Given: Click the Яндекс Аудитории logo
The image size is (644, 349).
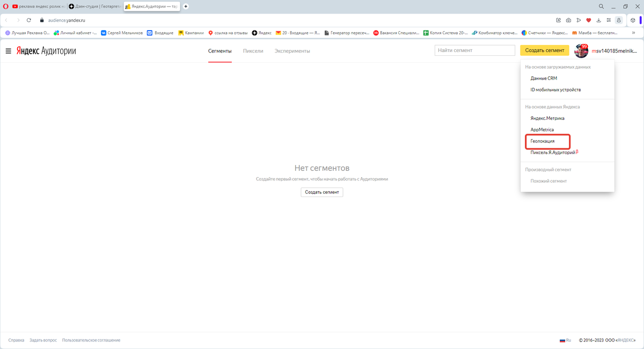Looking at the screenshot, I should (46, 51).
